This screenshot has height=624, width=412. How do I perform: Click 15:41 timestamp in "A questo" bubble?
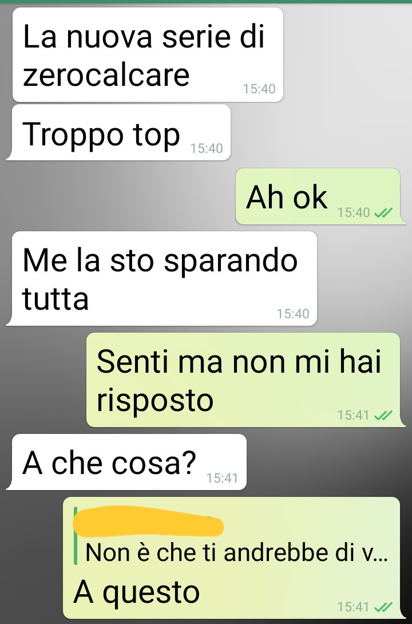click(354, 607)
